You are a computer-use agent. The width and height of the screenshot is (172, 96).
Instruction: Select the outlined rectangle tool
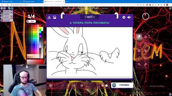tap(139, 44)
